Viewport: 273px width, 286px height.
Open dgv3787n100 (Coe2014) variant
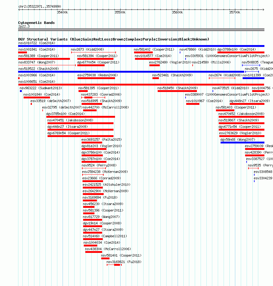click(101, 159)
